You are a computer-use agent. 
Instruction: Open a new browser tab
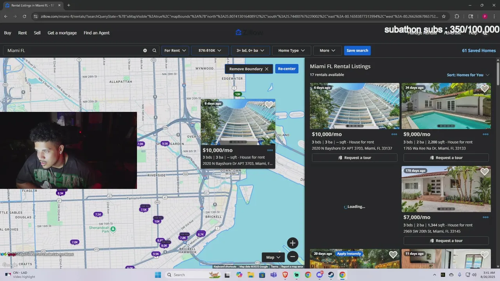[69, 5]
